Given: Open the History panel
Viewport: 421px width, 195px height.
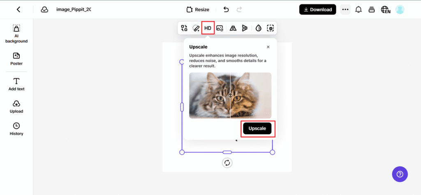Looking at the screenshot, I should pyautogui.click(x=16, y=129).
